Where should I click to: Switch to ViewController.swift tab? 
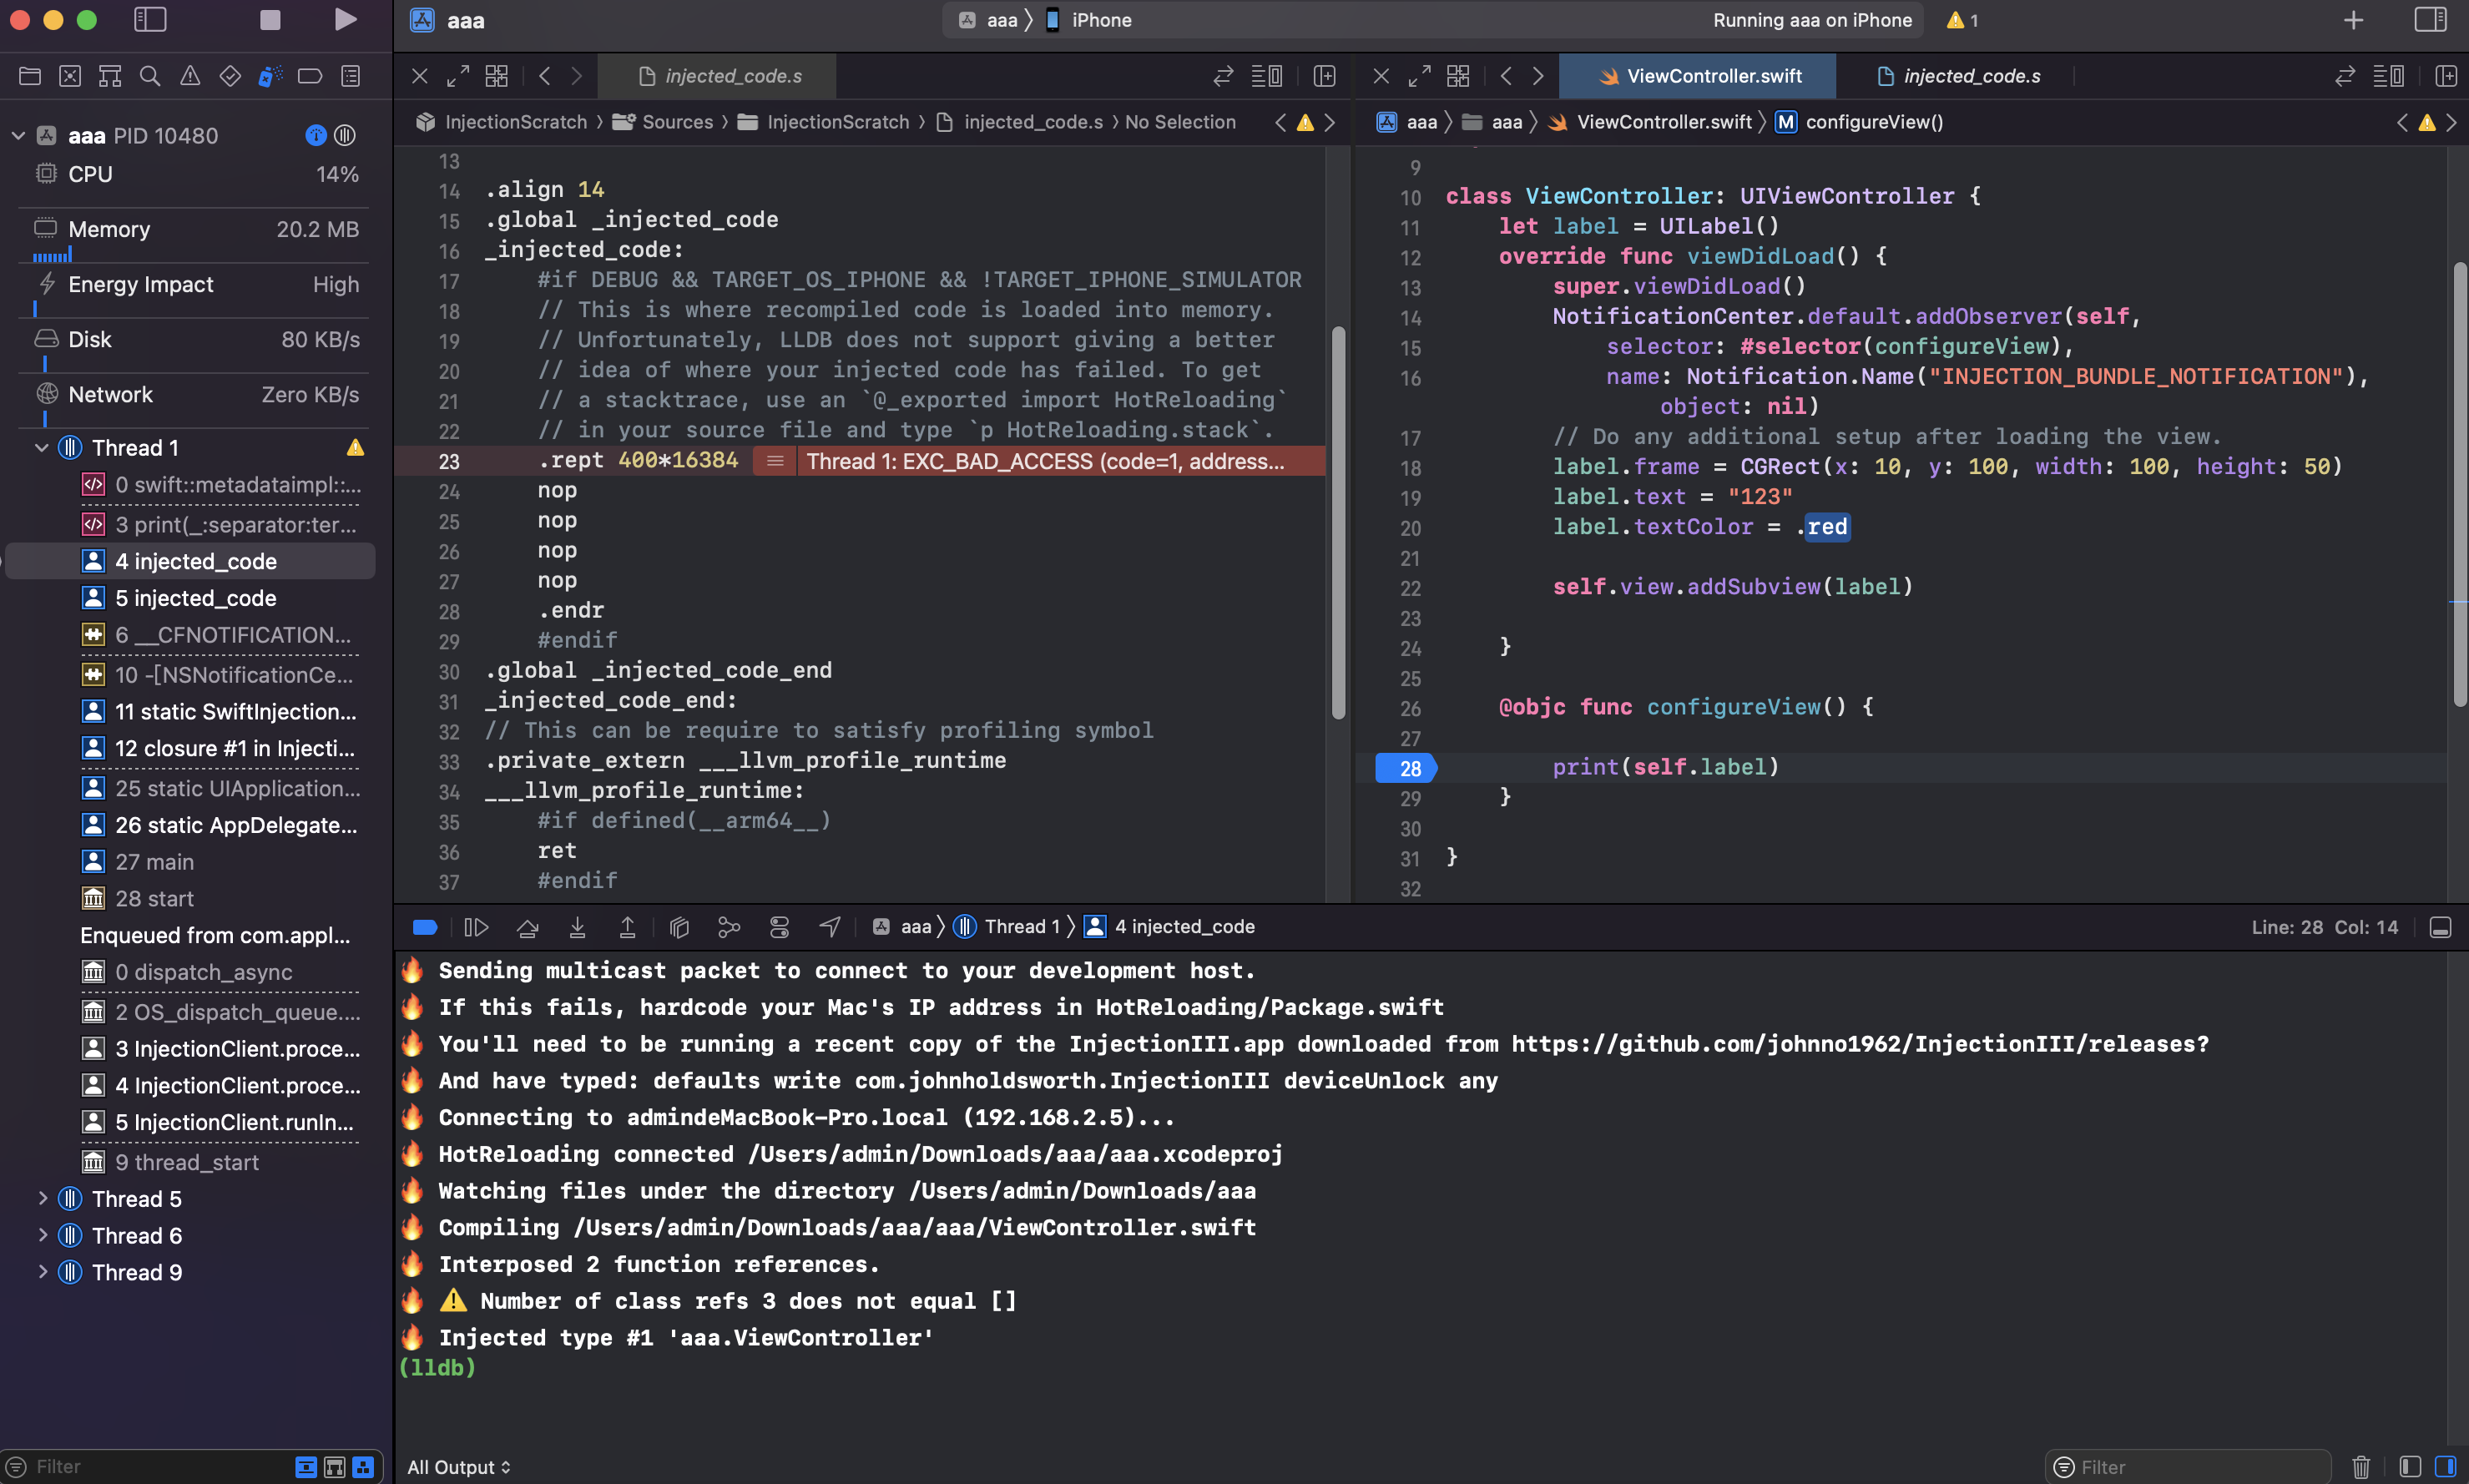(1698, 76)
